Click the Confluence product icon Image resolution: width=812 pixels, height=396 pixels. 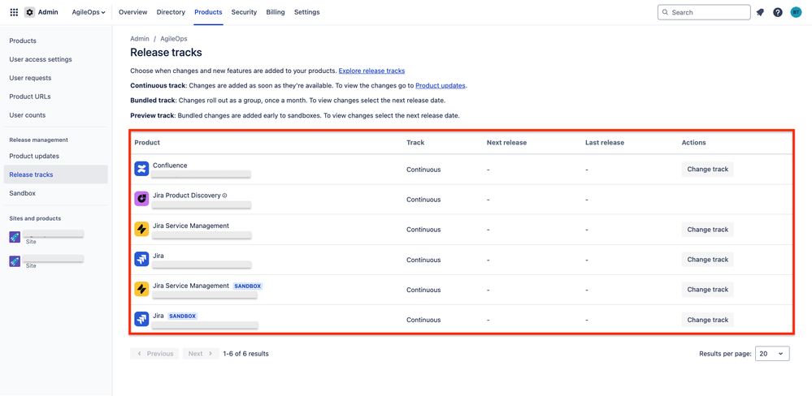142,169
